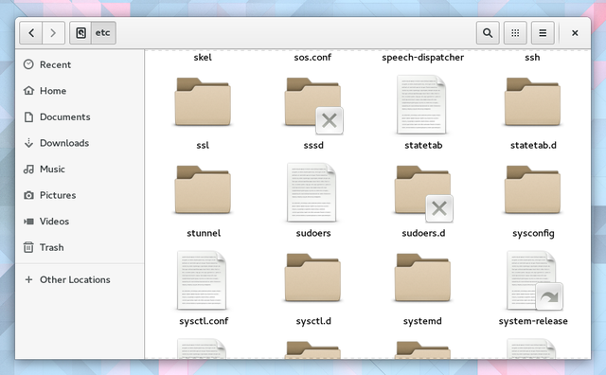Select the statetab file icon
606x375 pixels.
(421, 104)
